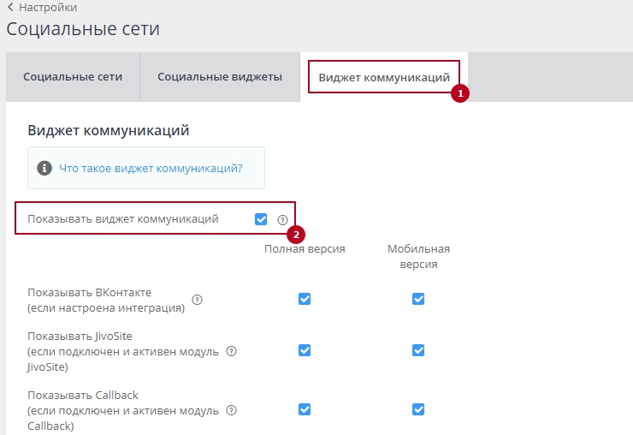633x435 pixels.
Task: Uncheck ВКонтакте in the 'Полная версия' column
Action: point(304,299)
